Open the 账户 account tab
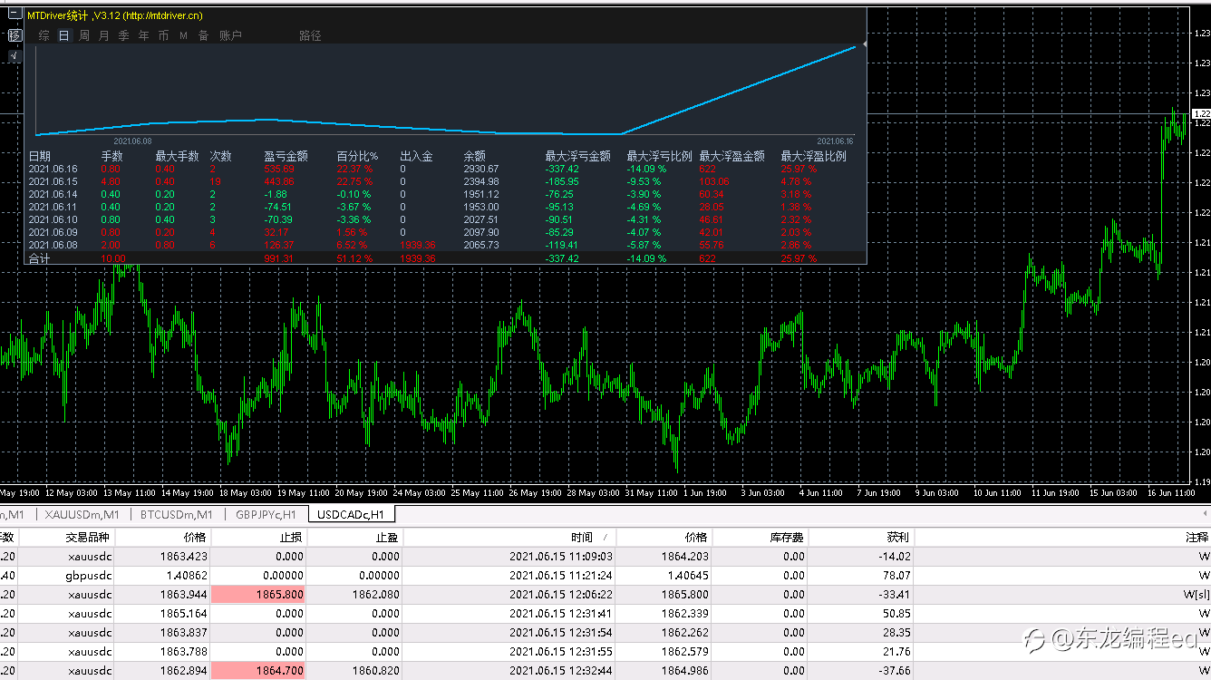The image size is (1211, 680). pos(230,35)
